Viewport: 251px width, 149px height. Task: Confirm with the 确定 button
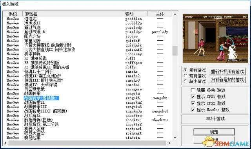(214, 132)
